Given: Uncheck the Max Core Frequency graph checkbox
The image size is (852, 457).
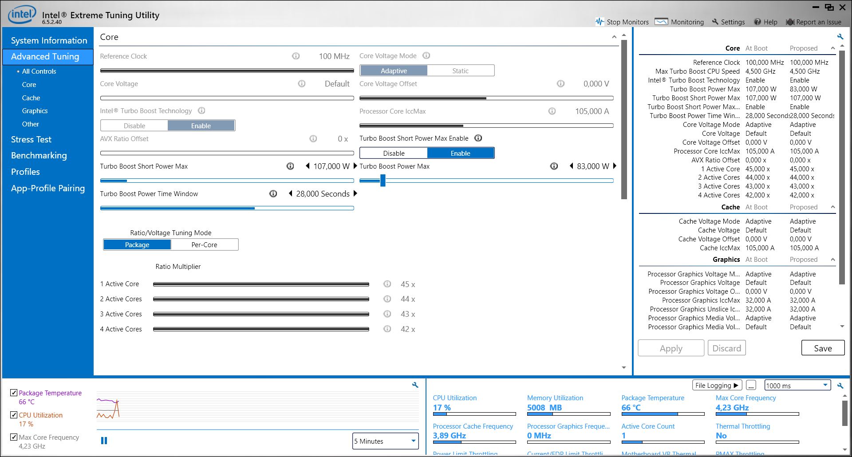Looking at the screenshot, I should (14, 437).
